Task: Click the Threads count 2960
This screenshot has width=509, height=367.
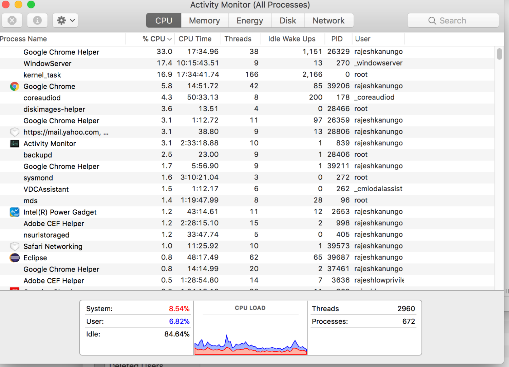Action: [x=406, y=309]
